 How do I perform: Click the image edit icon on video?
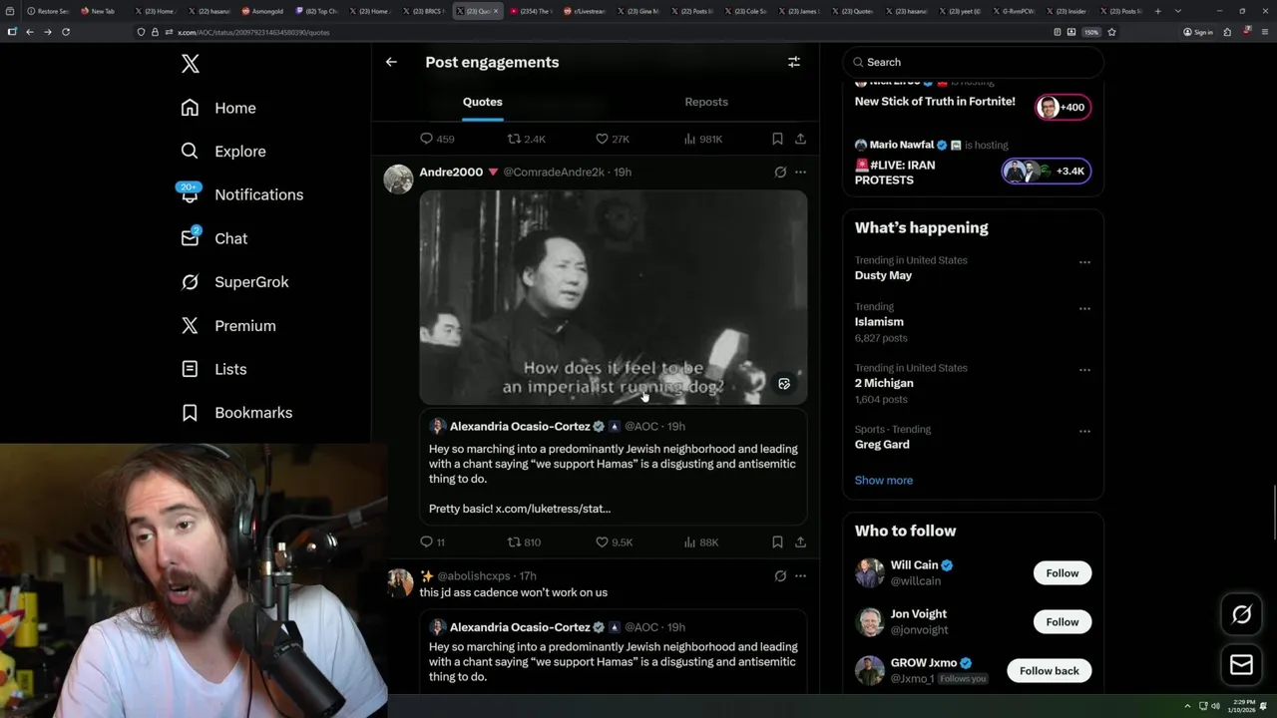784,384
